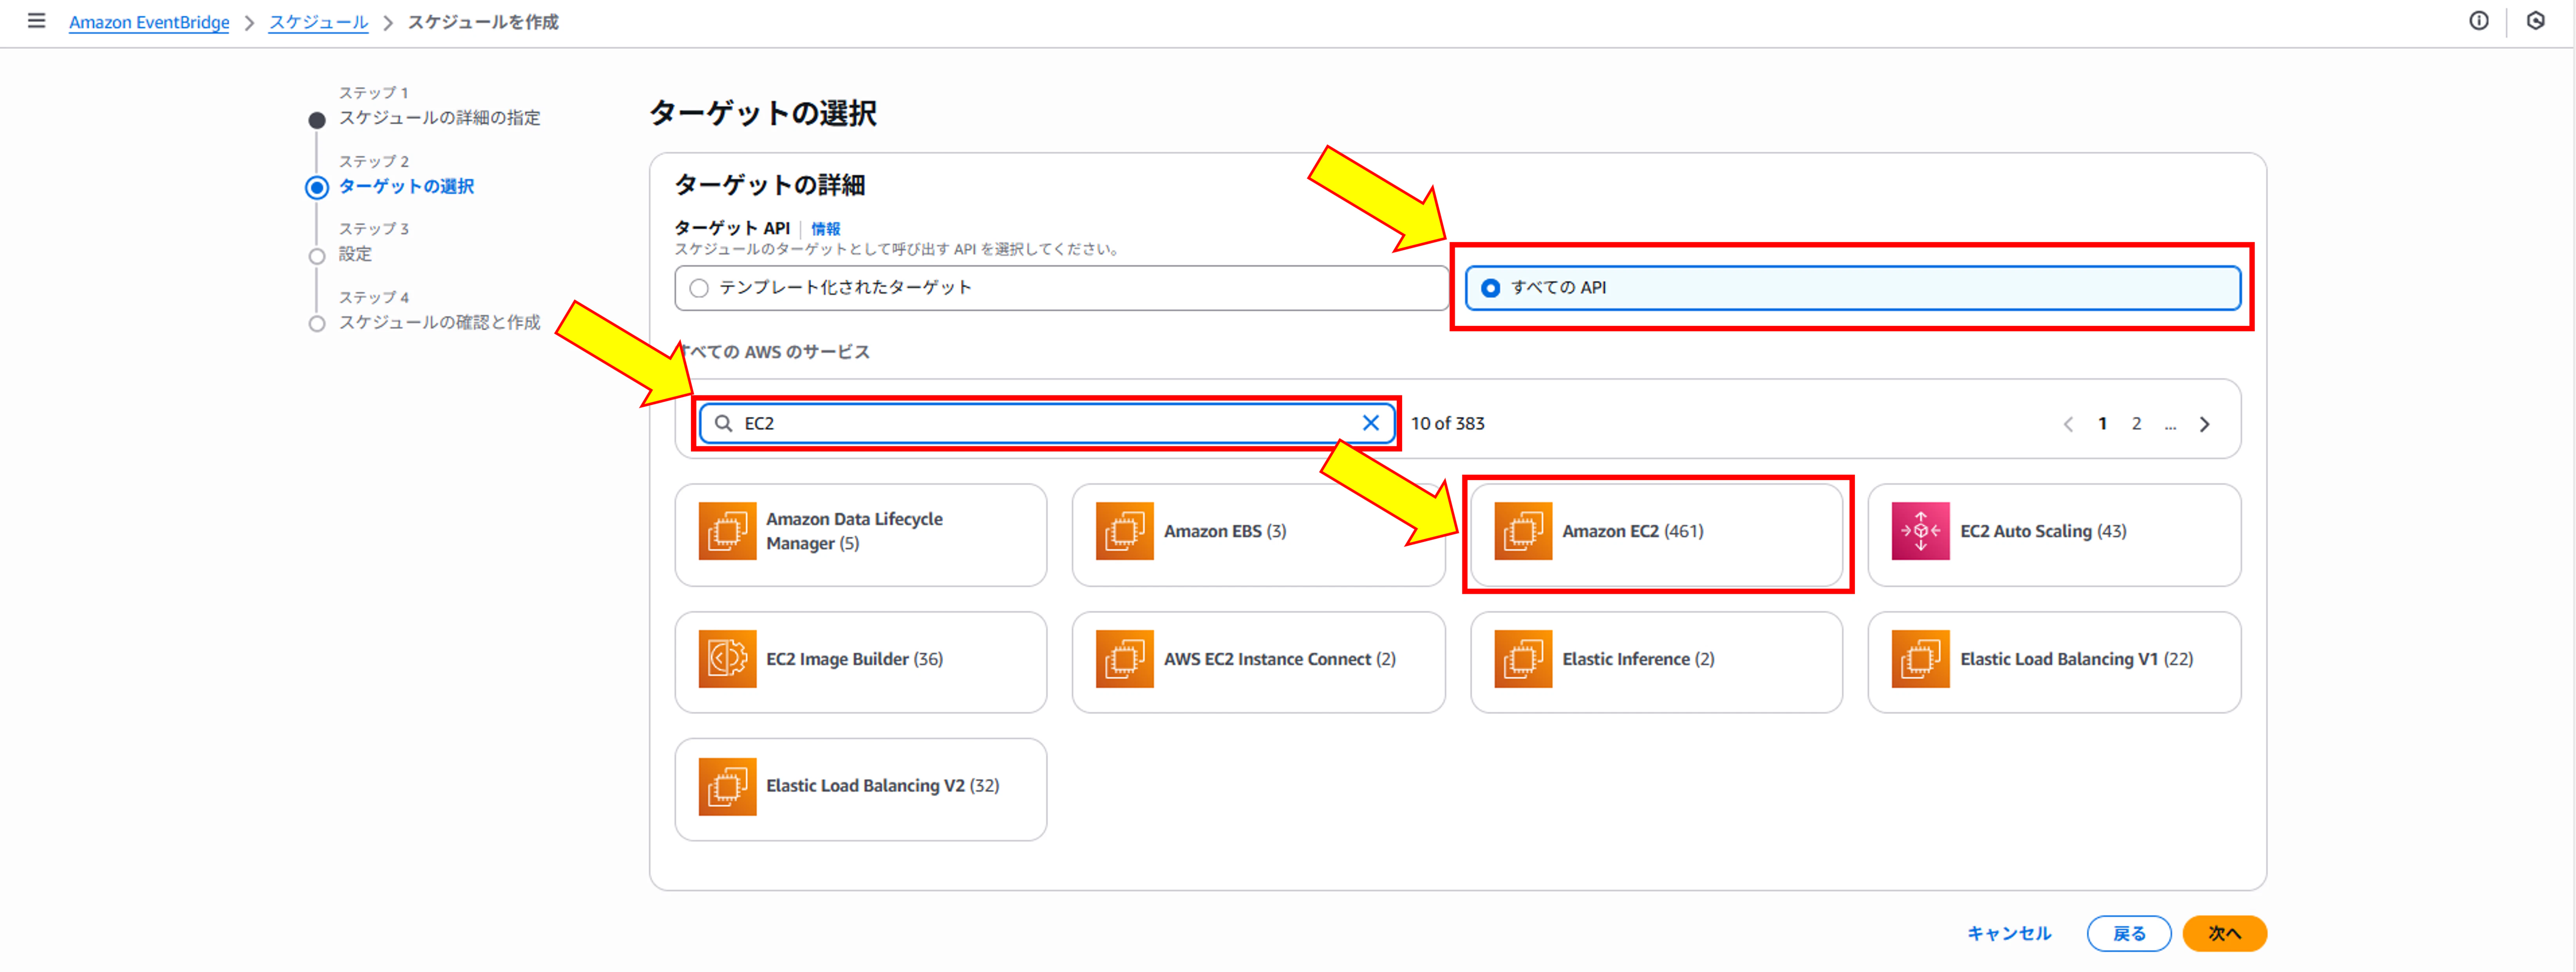Select step 3 設定
The width and height of the screenshot is (2576, 972).
click(355, 255)
